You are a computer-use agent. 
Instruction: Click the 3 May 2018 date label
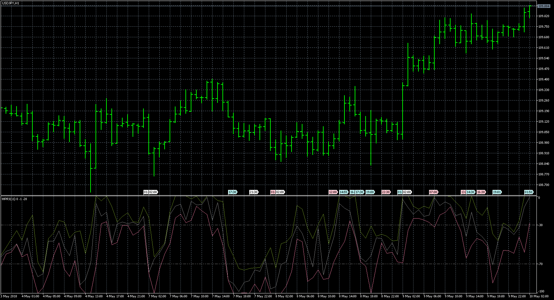click(9, 296)
